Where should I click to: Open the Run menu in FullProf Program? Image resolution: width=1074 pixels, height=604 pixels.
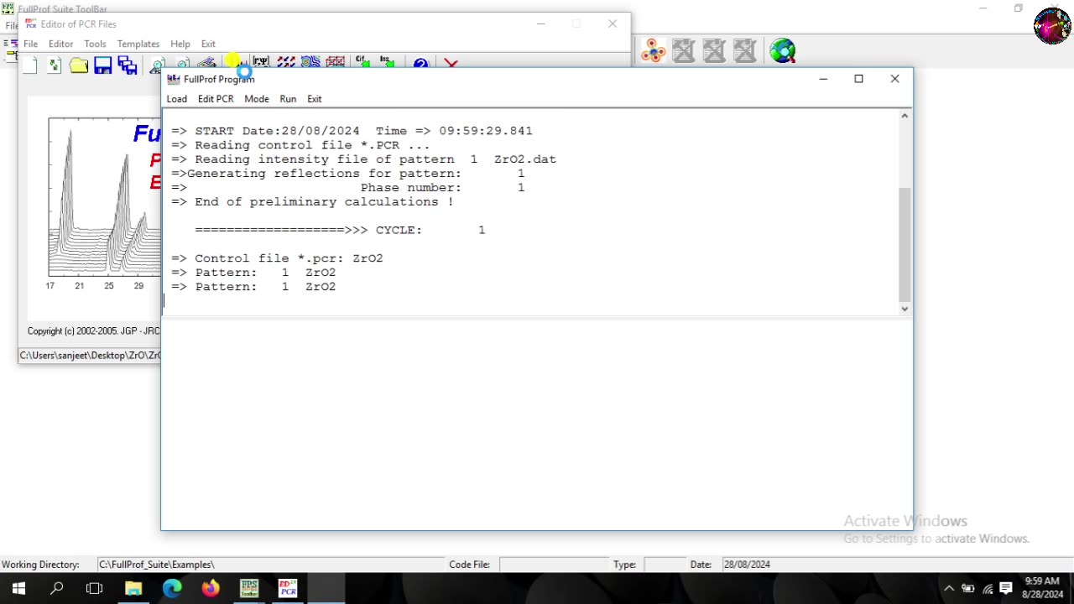288,99
